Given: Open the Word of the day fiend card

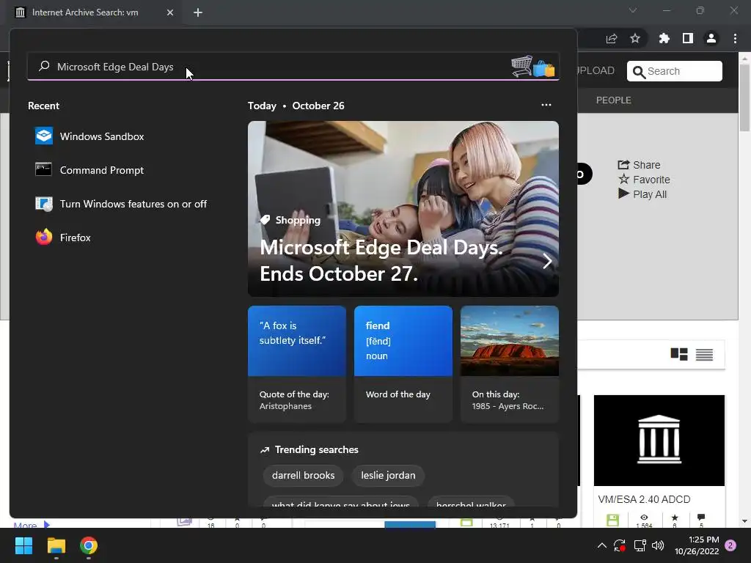Looking at the screenshot, I should pyautogui.click(x=403, y=364).
